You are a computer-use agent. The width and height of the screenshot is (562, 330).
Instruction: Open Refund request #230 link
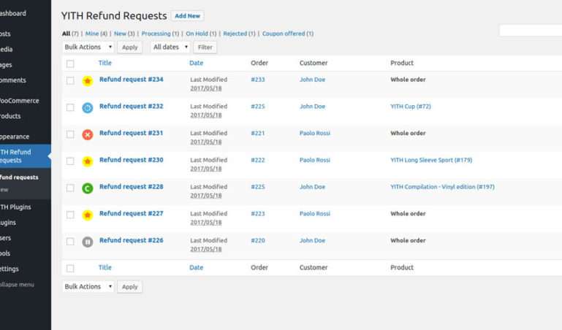coord(131,160)
